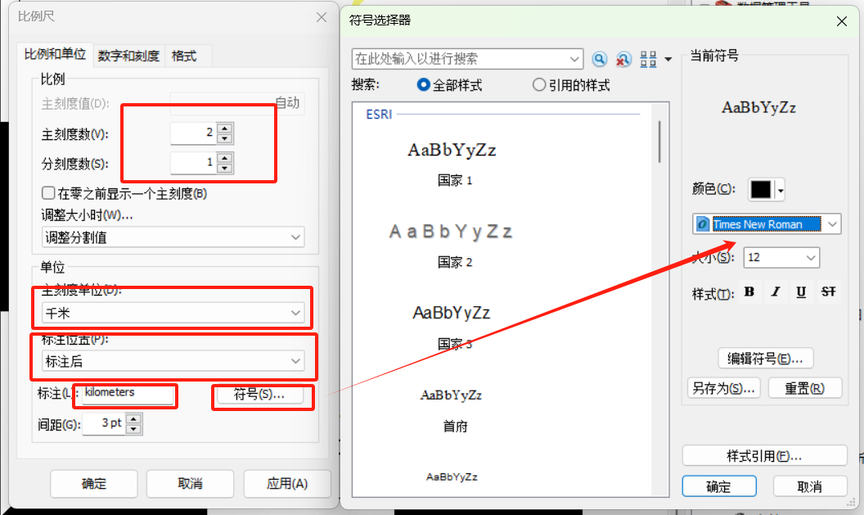Click the search magnifier icon in symbol selector
The width and height of the screenshot is (864, 515).
600,59
